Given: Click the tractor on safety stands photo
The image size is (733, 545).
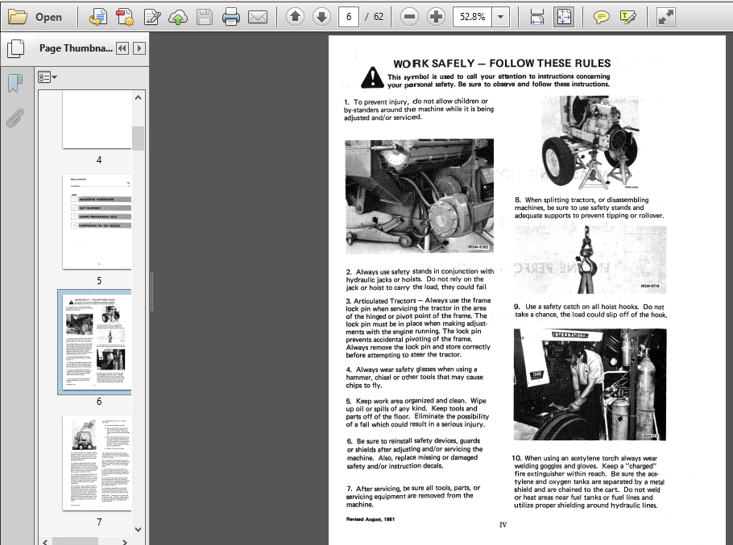Looking at the screenshot, I should tap(590, 143).
